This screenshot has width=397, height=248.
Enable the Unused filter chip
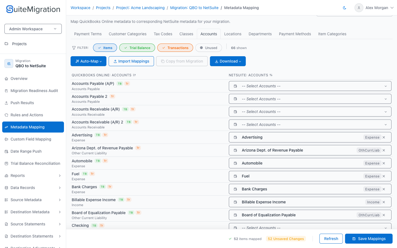209,48
